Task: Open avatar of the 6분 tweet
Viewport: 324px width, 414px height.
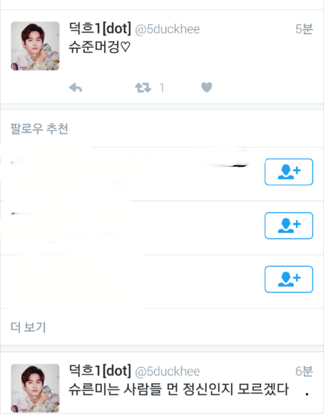Action: tap(35, 388)
